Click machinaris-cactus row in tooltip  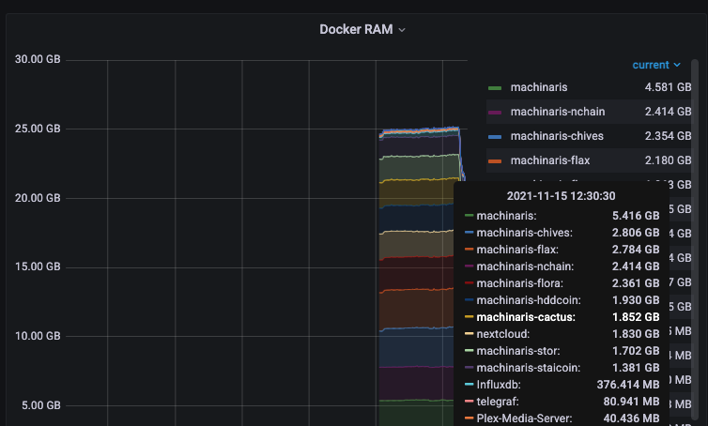point(562,317)
